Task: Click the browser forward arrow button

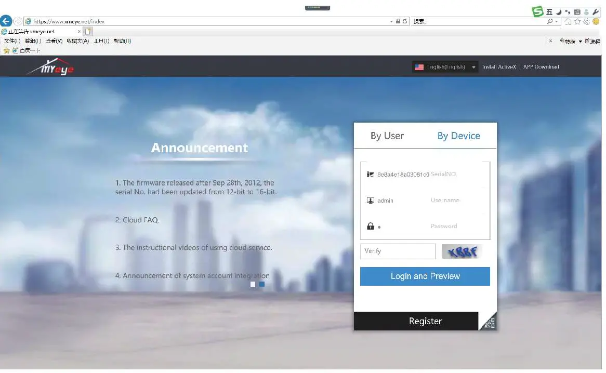Action: [17, 21]
